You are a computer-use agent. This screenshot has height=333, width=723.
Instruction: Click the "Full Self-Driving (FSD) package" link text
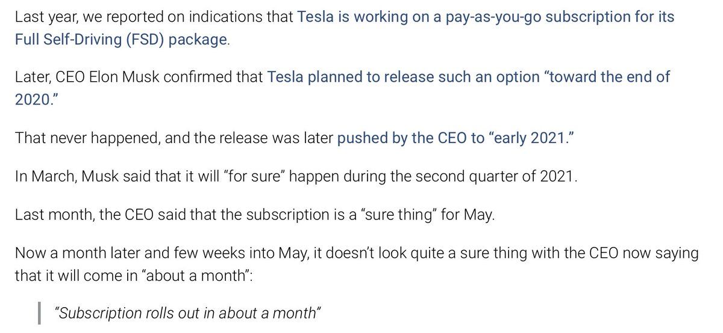122,41
